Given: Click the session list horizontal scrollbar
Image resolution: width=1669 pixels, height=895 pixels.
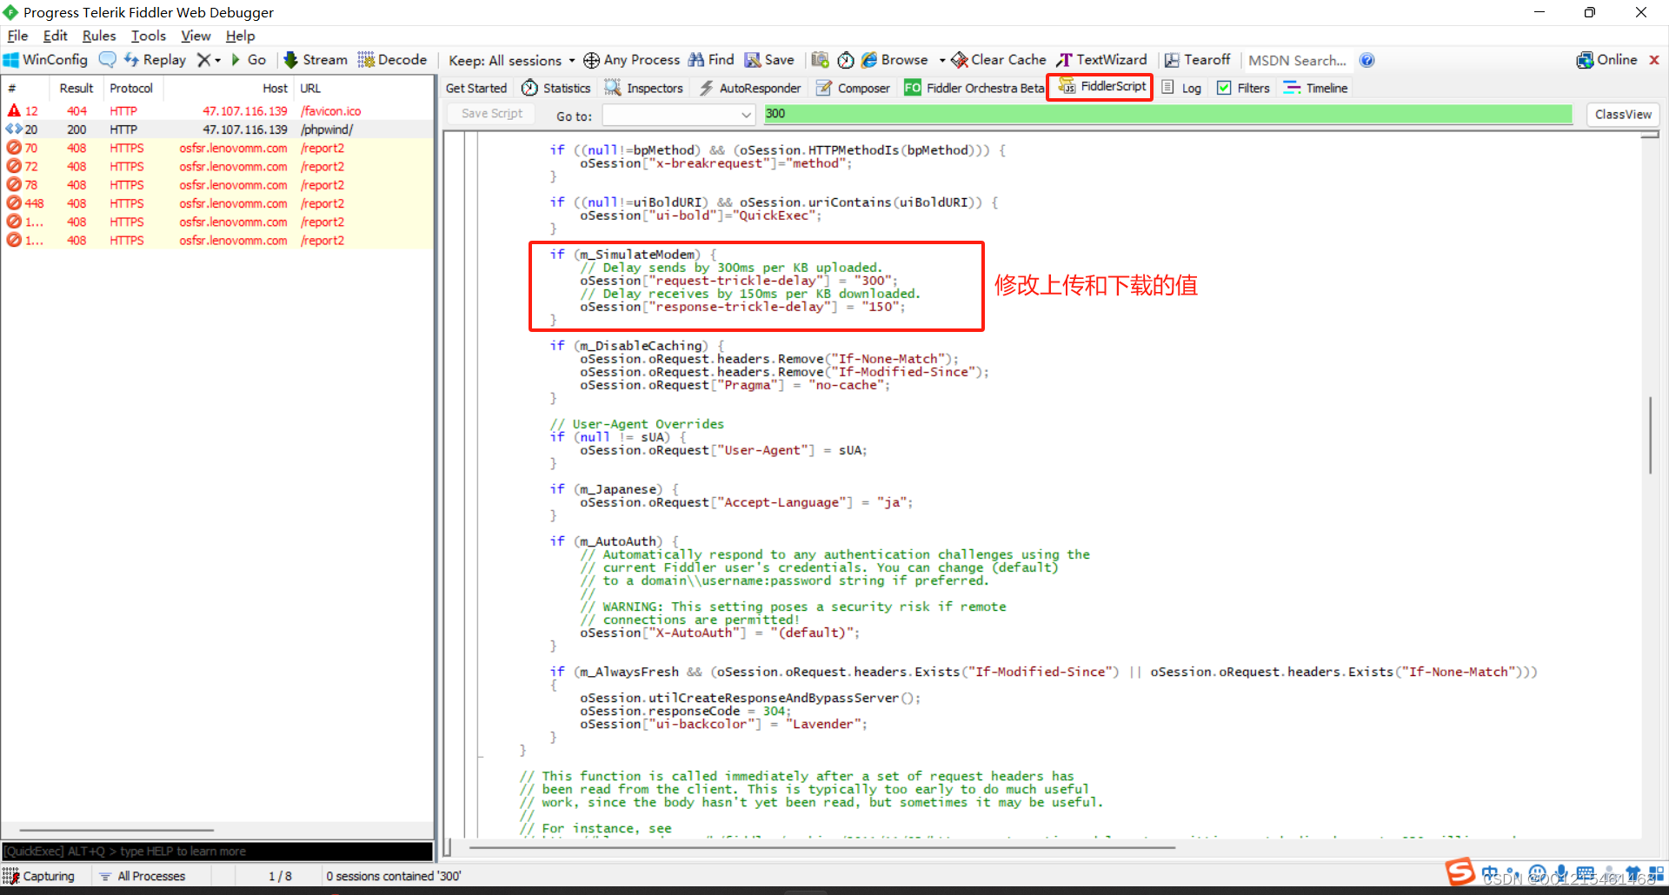Looking at the screenshot, I should click(x=116, y=830).
